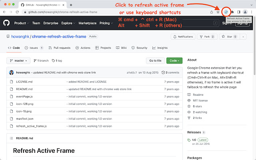
Task: Click the 2 watching link
Action: (197, 112)
